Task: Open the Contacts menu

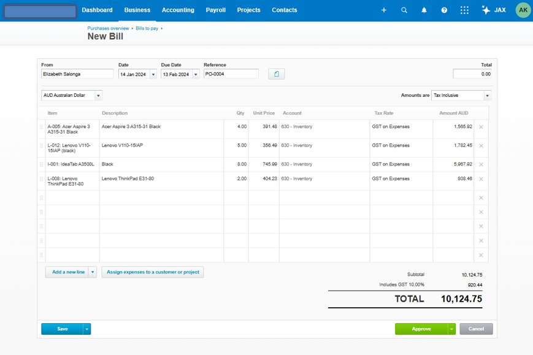Action: point(285,10)
